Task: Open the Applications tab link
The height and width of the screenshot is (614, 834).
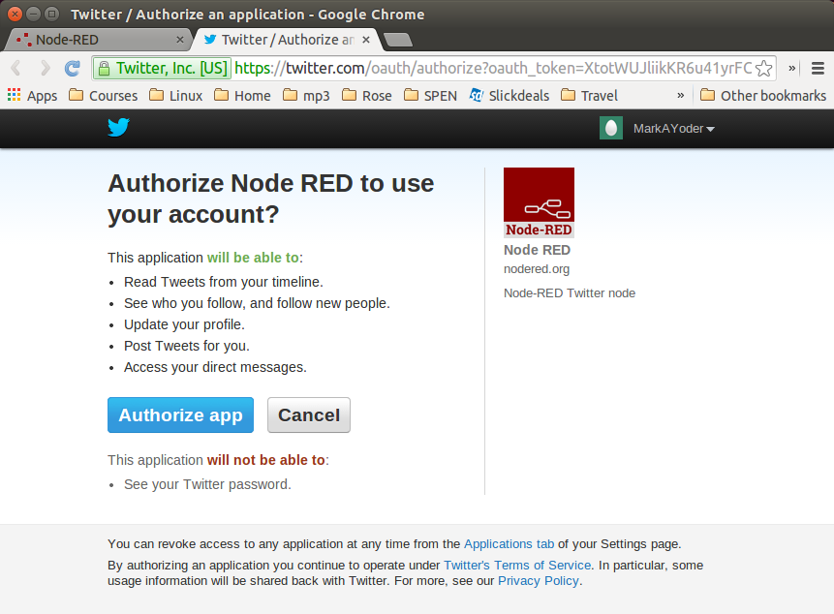Action: point(509,544)
